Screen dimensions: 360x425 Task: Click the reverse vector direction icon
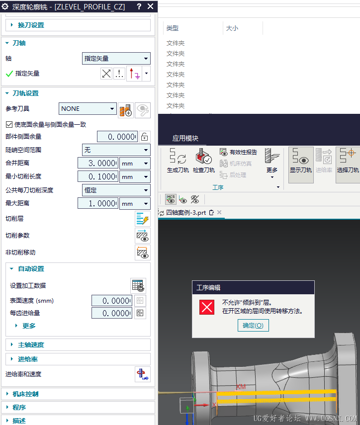pos(106,74)
